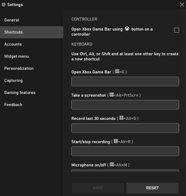Click the Settings title text
This screenshot has height=196, width=186.
coord(15,5)
